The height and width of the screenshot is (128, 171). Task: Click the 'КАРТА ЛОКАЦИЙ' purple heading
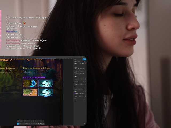coord(34,78)
